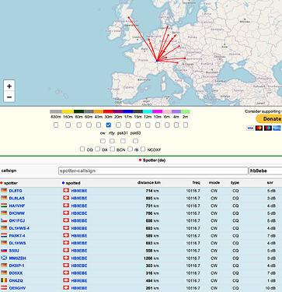Tick the BCN type checkbox
The image size is (282, 292).
pos(113,149)
